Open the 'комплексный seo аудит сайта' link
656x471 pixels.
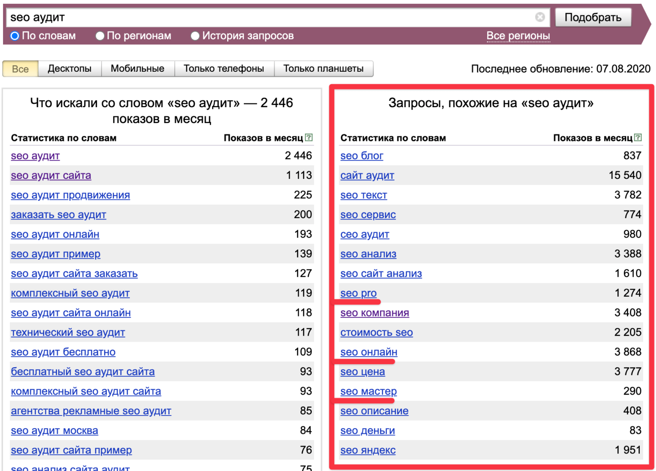[x=86, y=392]
